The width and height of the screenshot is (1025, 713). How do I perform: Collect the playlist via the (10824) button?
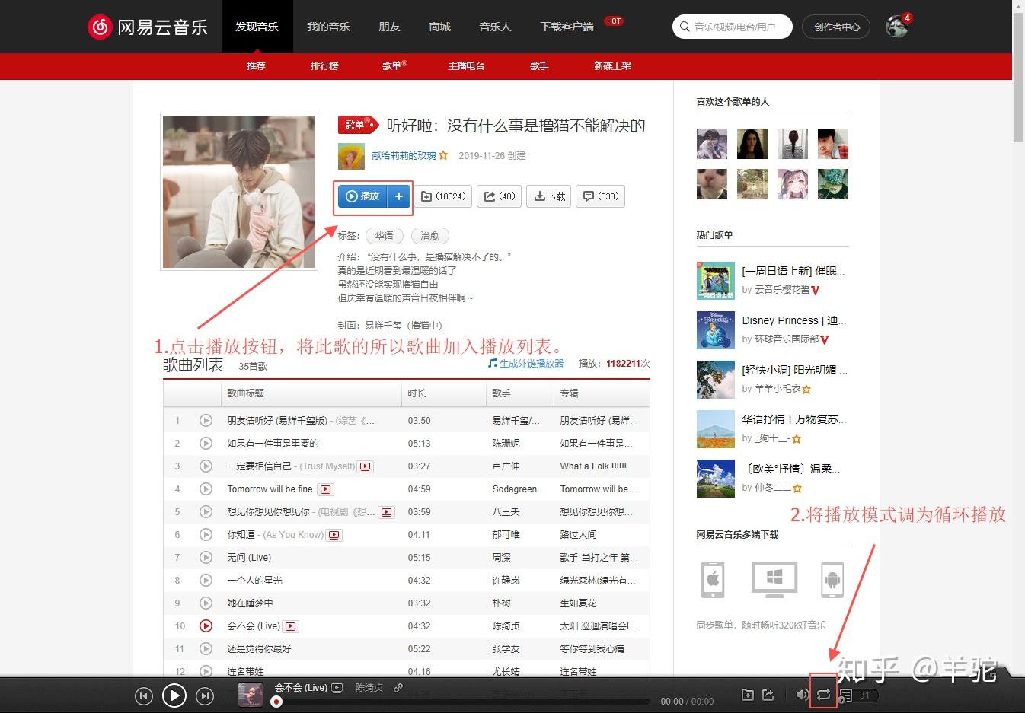[443, 196]
